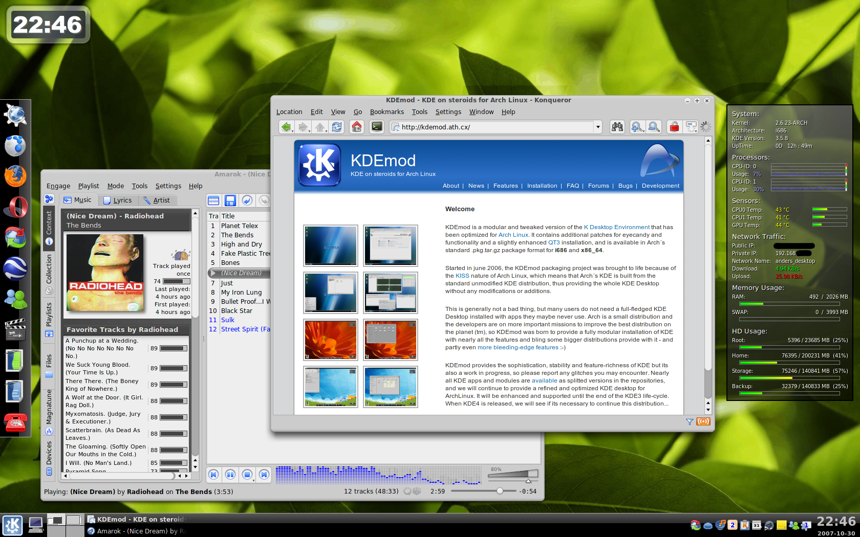This screenshot has width=860, height=537.
Task: Click the score bar for There There
Action: [x=173, y=385]
